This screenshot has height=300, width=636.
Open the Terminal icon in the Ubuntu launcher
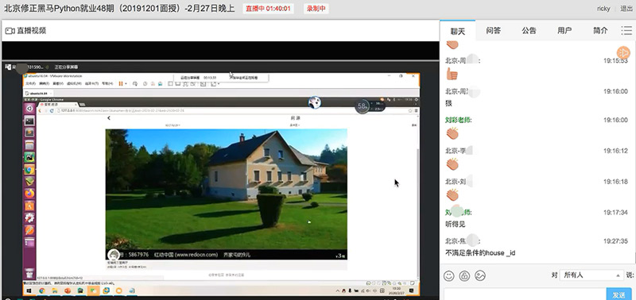click(x=29, y=121)
